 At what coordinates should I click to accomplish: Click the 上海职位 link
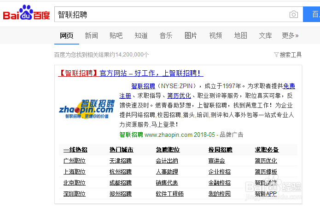pos(74,172)
